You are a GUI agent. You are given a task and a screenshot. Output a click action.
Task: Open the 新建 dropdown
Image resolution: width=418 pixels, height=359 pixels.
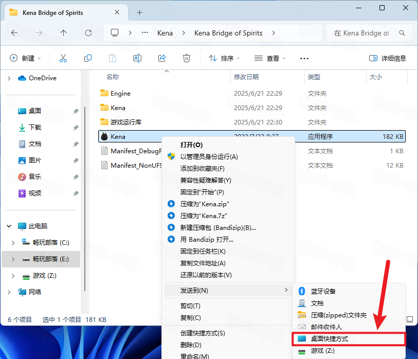[x=25, y=58]
